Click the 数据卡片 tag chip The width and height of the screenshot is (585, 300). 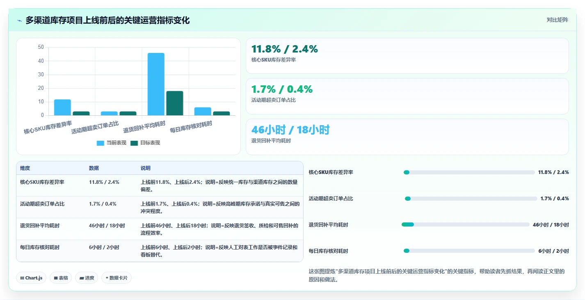117,278
